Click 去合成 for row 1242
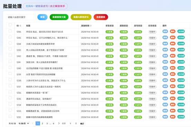This screenshot has height=127, width=191. pos(181,56)
